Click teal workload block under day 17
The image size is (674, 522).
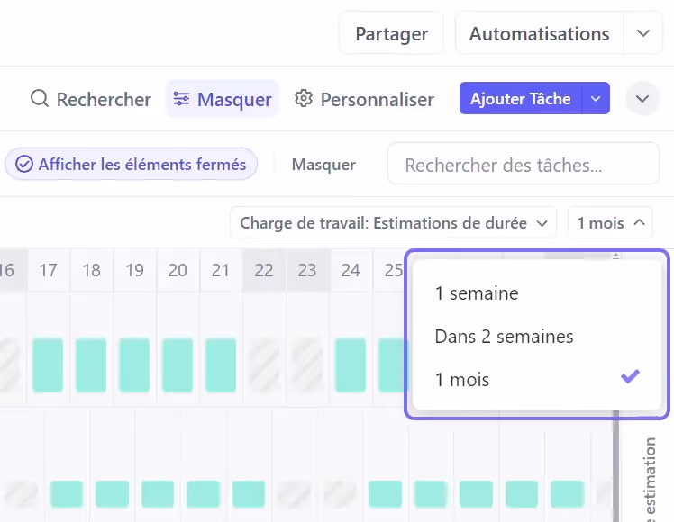tap(48, 364)
